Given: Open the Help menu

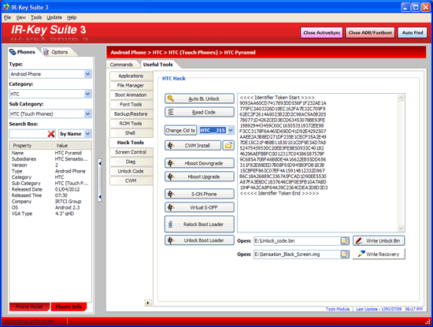Looking at the screenshot, I should [72, 17].
